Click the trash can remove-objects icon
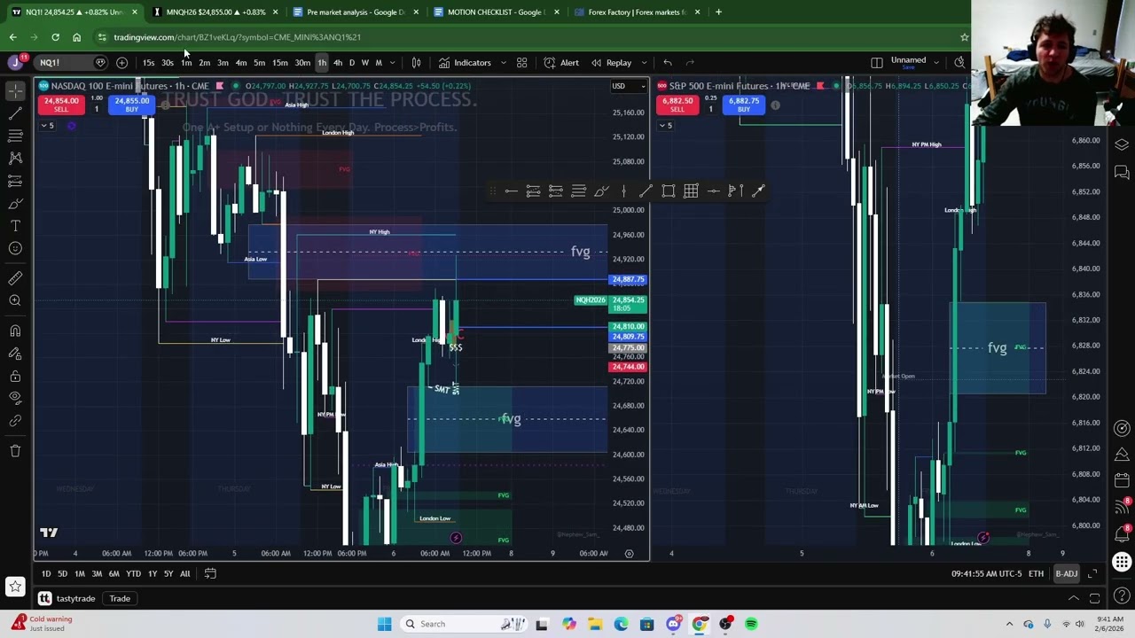 pyautogui.click(x=15, y=451)
